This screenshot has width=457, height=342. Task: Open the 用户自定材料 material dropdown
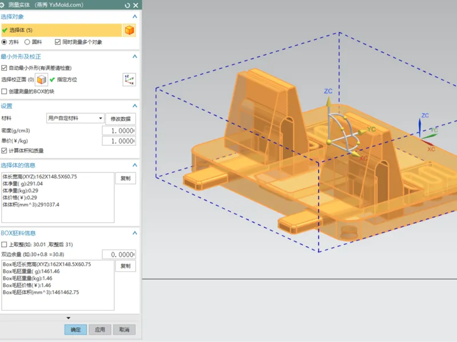point(75,118)
